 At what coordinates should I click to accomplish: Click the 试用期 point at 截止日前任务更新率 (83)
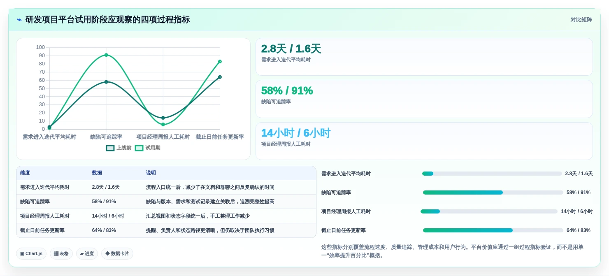pyautogui.click(x=220, y=62)
